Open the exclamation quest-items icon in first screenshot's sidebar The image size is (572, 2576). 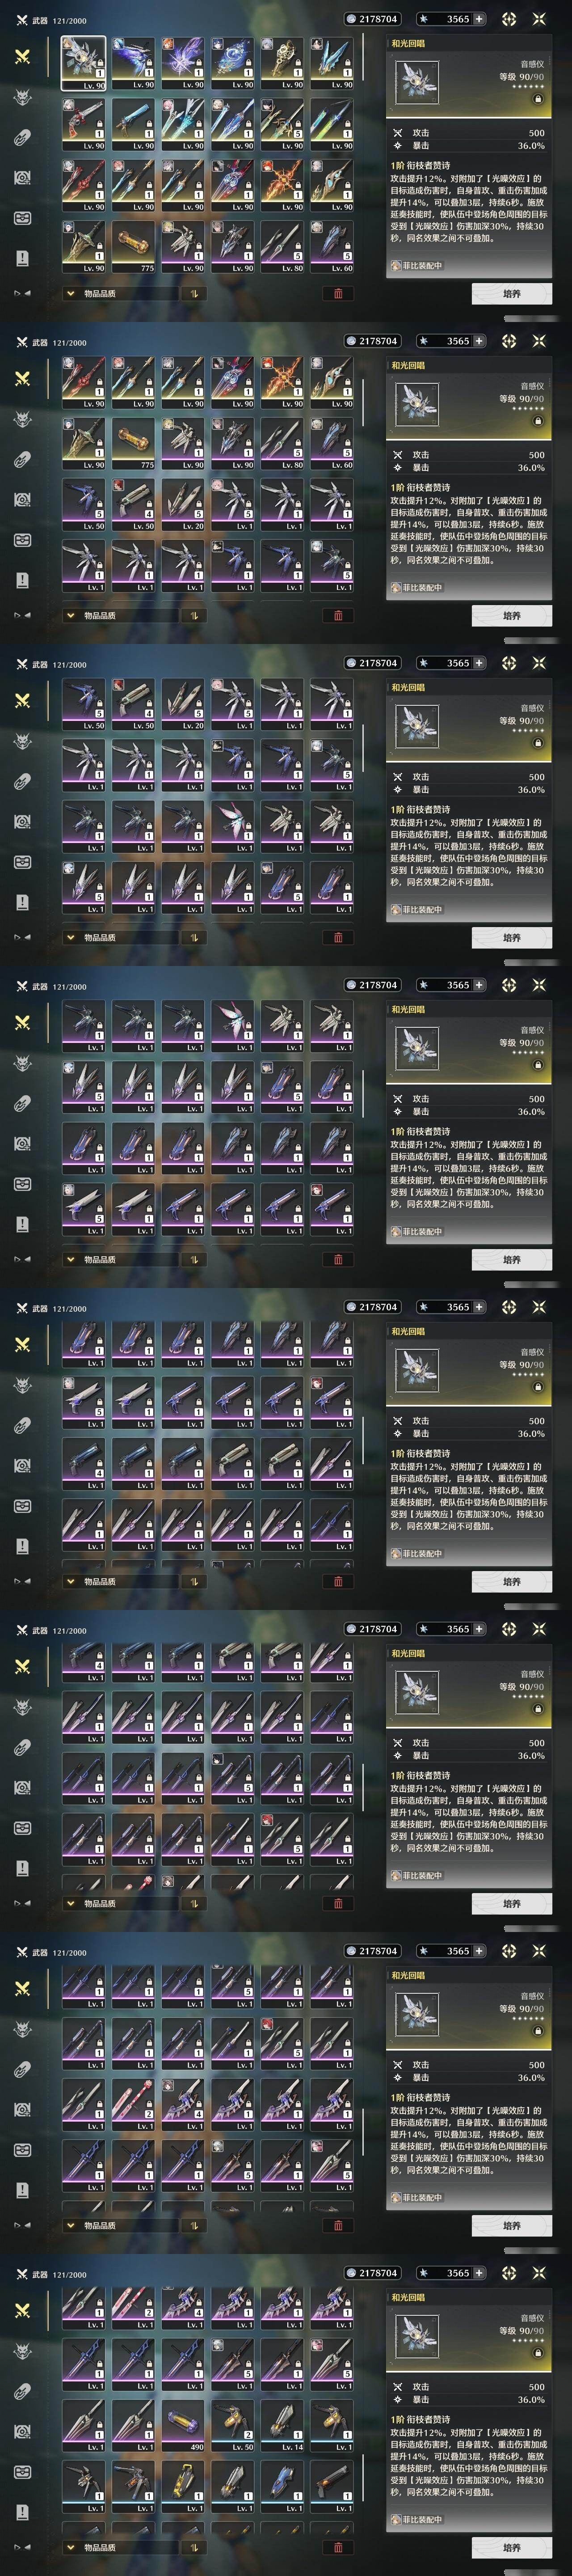coord(22,258)
